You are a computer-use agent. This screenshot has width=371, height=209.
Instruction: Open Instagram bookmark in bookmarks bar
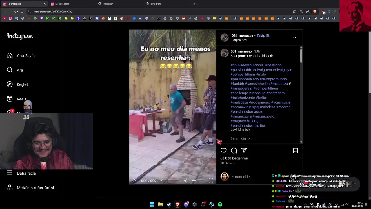coord(10,18)
